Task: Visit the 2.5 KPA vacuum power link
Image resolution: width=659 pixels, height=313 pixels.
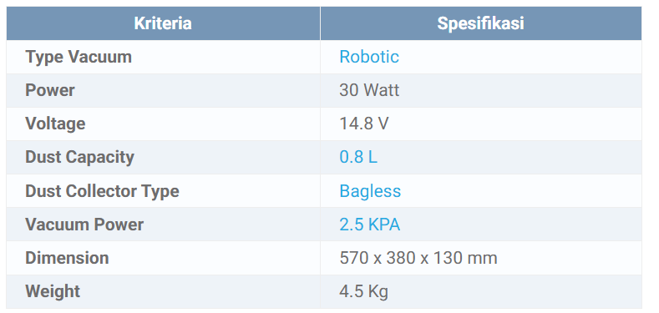Action: (369, 225)
